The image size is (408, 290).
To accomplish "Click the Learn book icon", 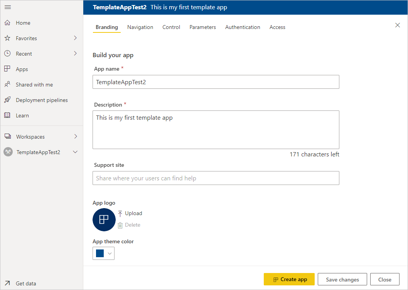I will click(x=7, y=115).
